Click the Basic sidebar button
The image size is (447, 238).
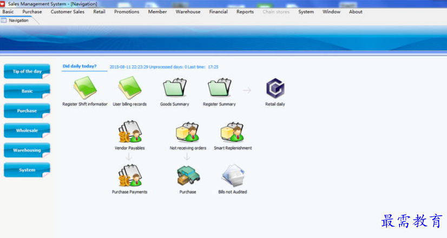(27, 91)
